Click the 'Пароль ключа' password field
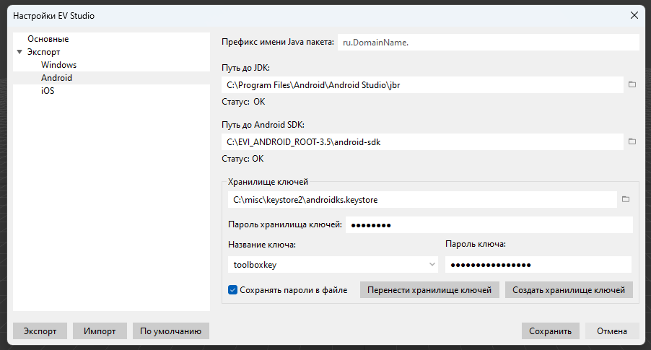 (x=538, y=265)
